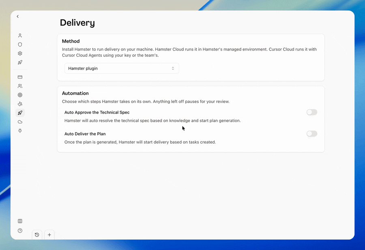Click the Delivery page heading
Viewport: 365px width, 250px height.
coord(77,23)
